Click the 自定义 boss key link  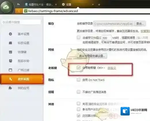(x=112, y=68)
